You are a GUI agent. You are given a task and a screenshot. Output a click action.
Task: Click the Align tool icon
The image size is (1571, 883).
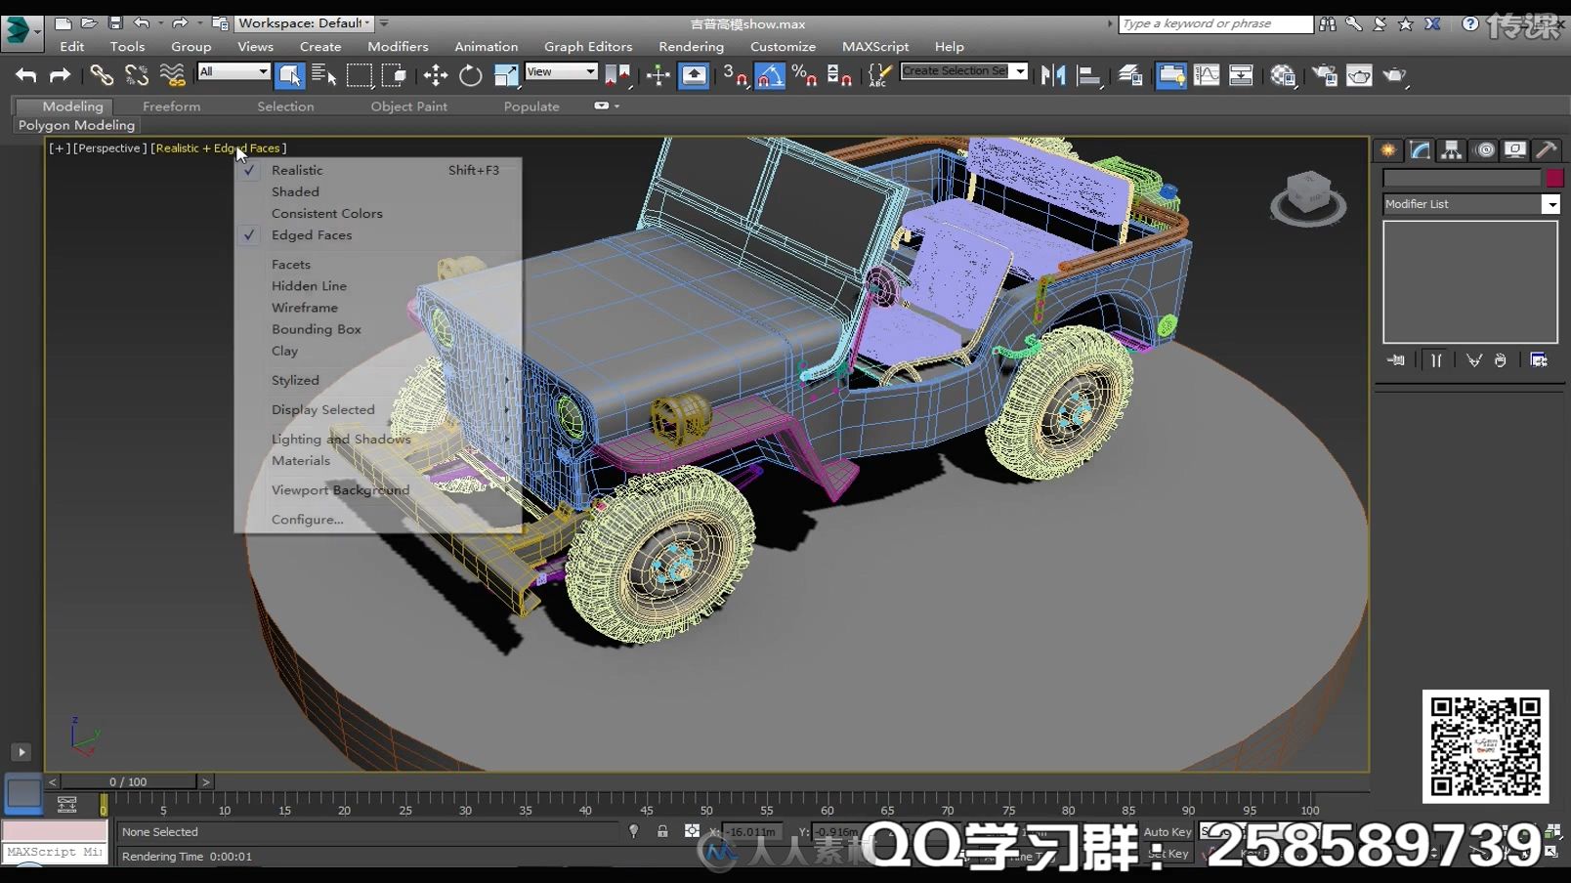coord(1088,75)
